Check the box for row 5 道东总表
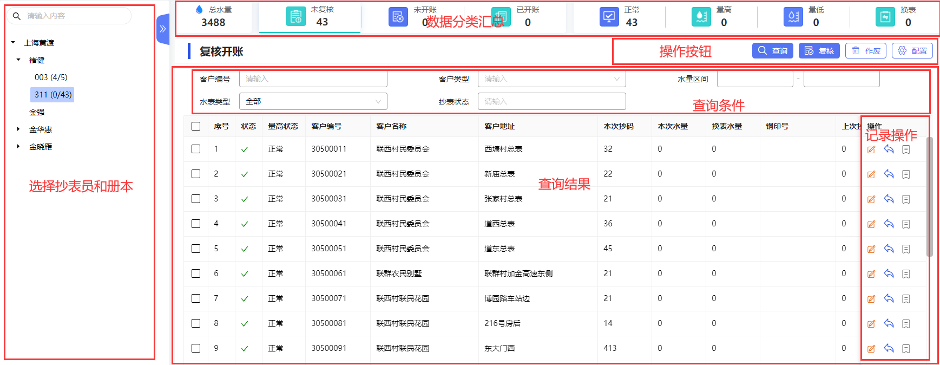Viewport: 940px width, 365px height. point(196,249)
